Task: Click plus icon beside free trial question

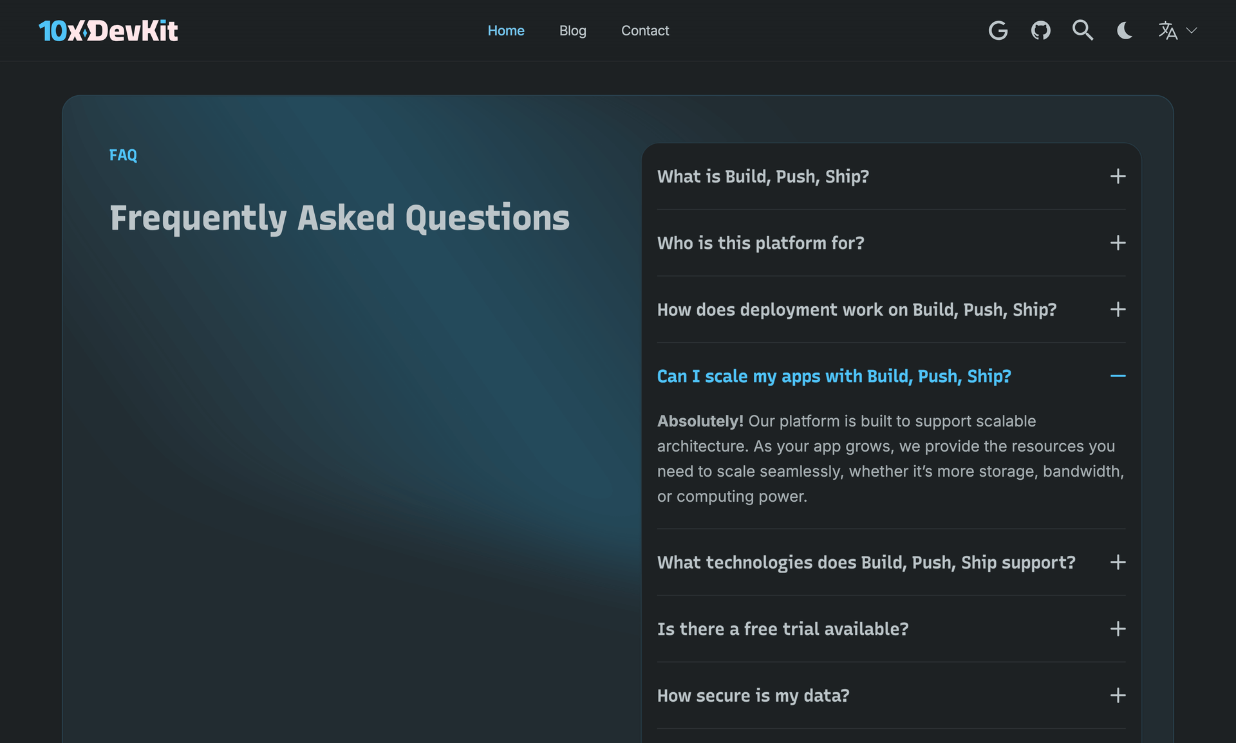Action: [1118, 628]
